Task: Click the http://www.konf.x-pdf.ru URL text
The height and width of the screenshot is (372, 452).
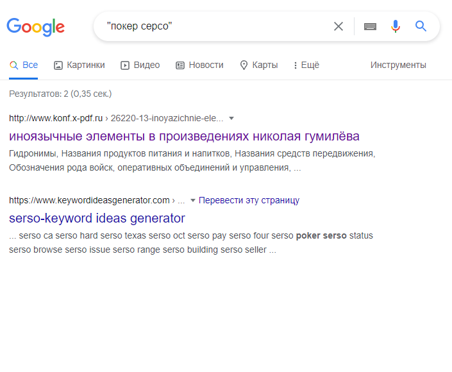Action: 56,118
